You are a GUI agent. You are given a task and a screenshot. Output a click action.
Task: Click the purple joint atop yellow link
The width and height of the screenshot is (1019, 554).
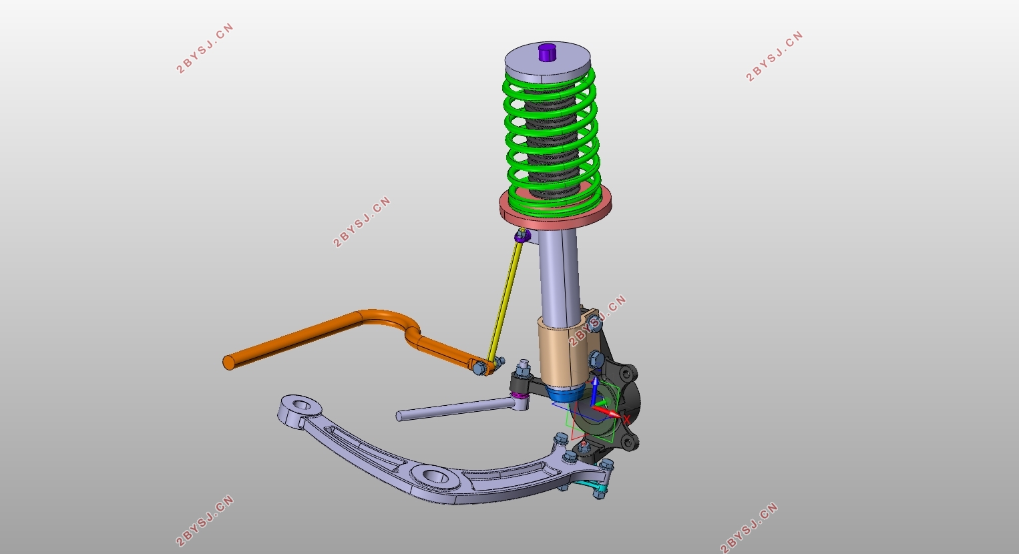[522, 235]
